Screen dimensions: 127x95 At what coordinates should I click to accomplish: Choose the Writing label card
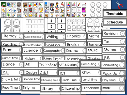tap(55, 37)
